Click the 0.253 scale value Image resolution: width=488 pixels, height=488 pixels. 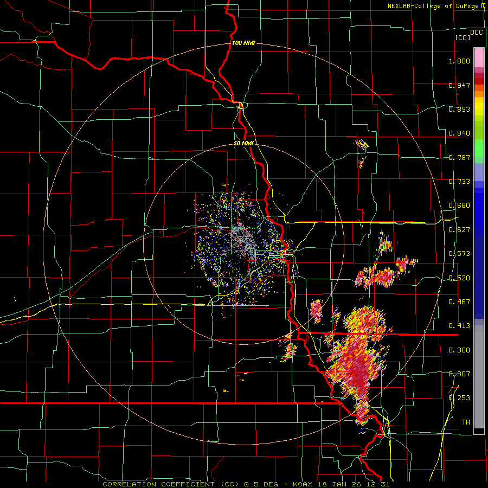(x=459, y=398)
